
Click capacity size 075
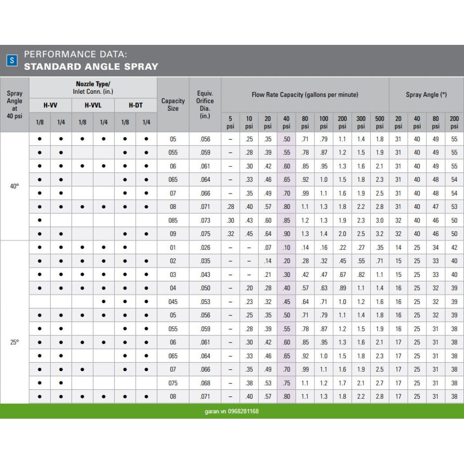point(173,383)
